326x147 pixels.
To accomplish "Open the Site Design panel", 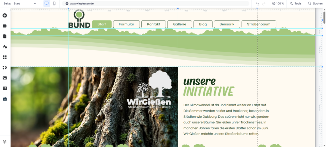I will coord(5,46).
